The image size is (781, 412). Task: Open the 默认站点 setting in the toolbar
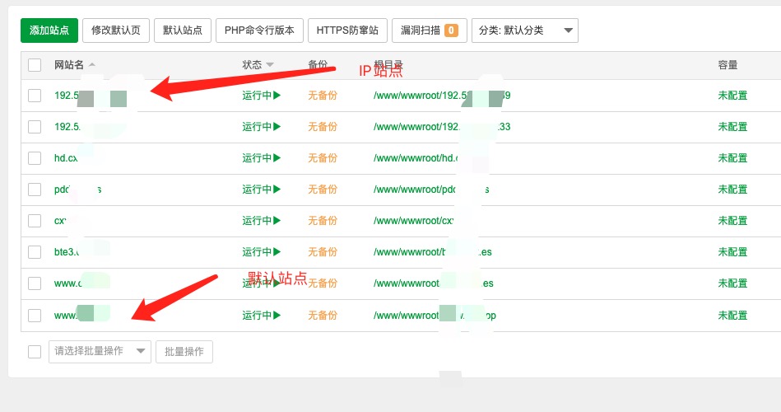pyautogui.click(x=184, y=30)
